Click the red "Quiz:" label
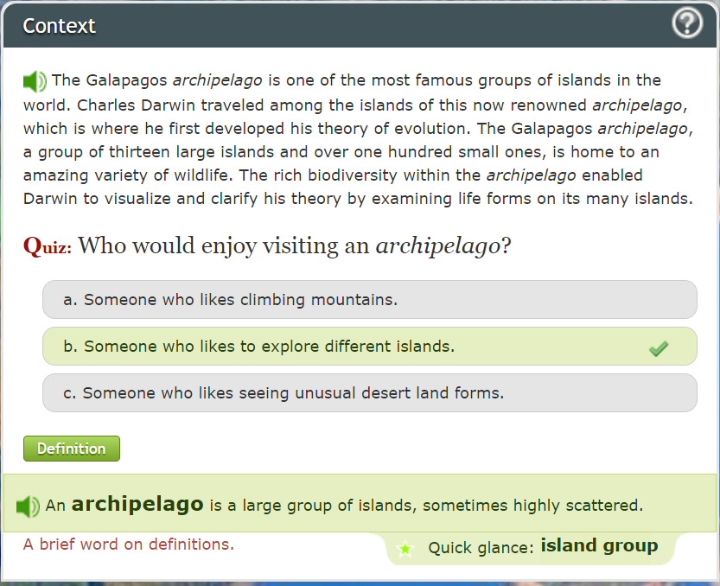 click(x=48, y=246)
